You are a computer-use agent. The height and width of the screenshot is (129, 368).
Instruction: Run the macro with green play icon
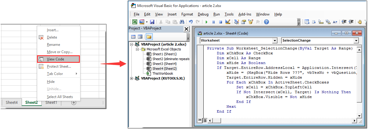tap(206, 22)
